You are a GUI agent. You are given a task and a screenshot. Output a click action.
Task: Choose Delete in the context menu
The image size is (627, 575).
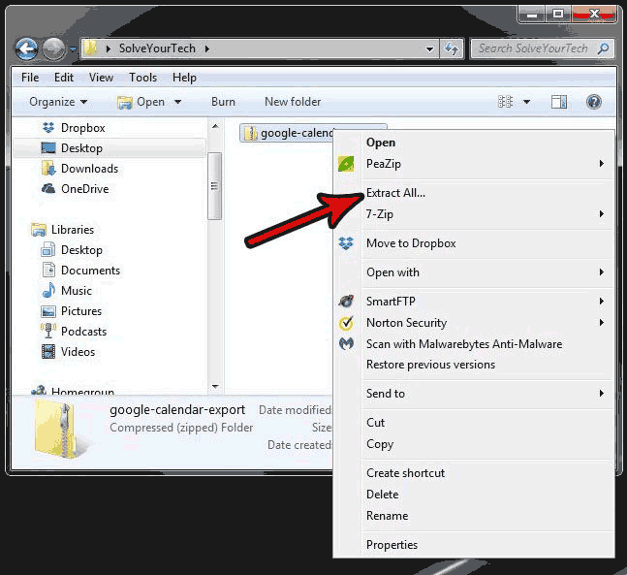click(382, 495)
